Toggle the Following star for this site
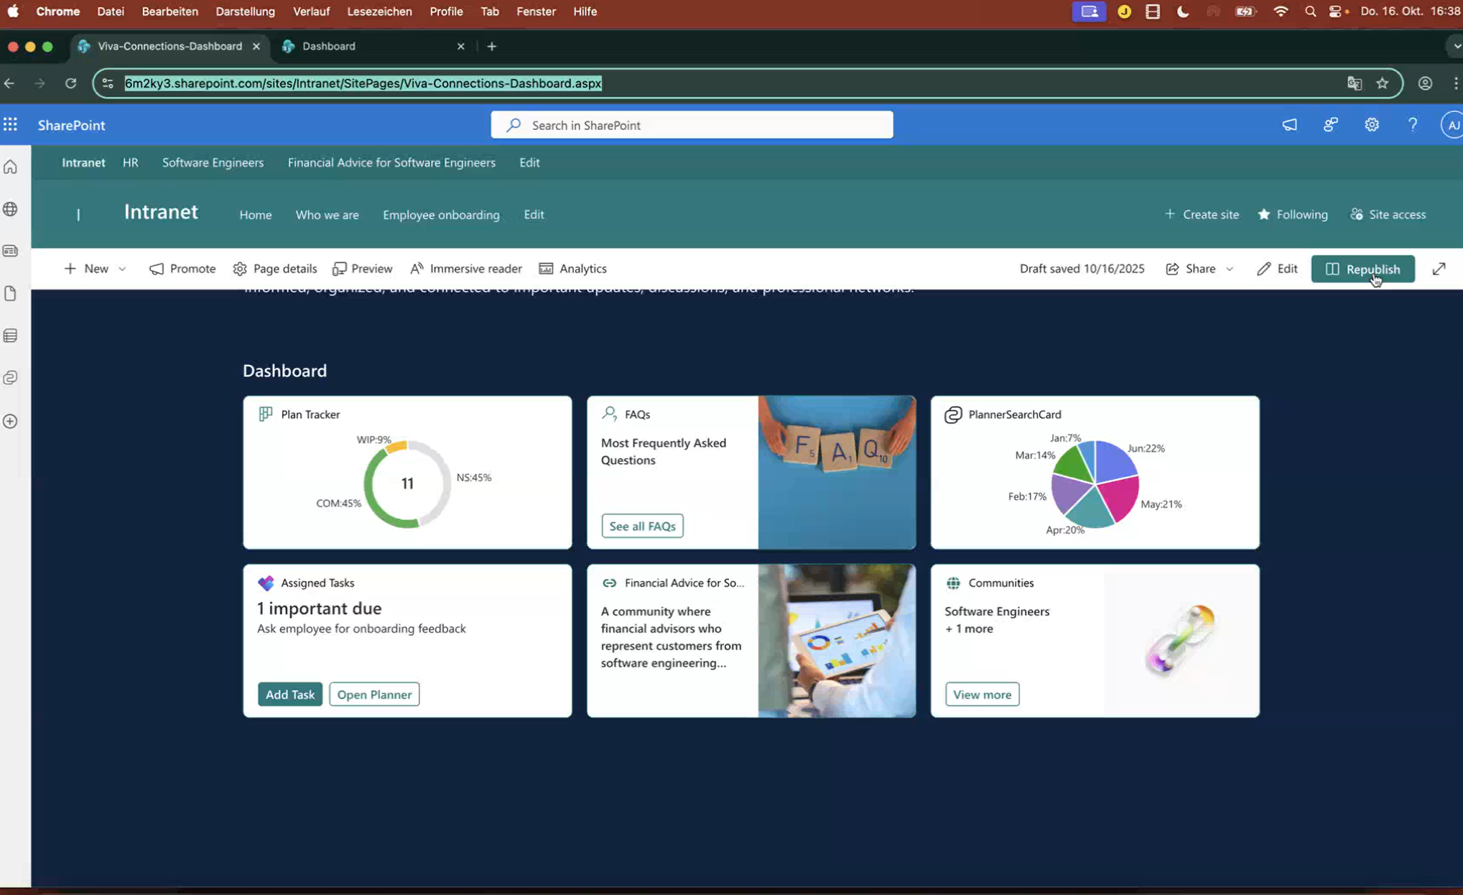 click(1293, 214)
